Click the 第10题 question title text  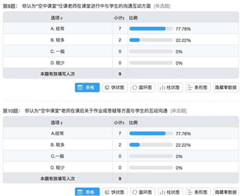tap(95, 111)
